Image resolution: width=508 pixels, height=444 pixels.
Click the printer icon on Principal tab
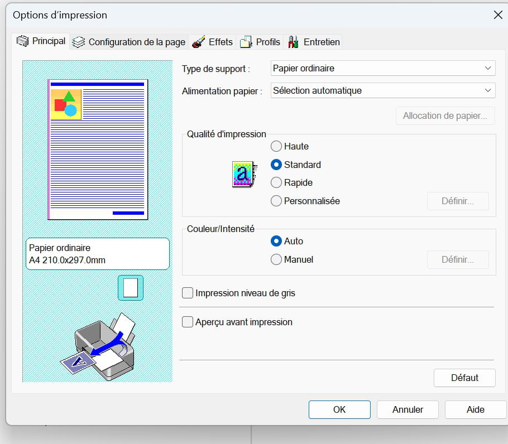pos(22,41)
